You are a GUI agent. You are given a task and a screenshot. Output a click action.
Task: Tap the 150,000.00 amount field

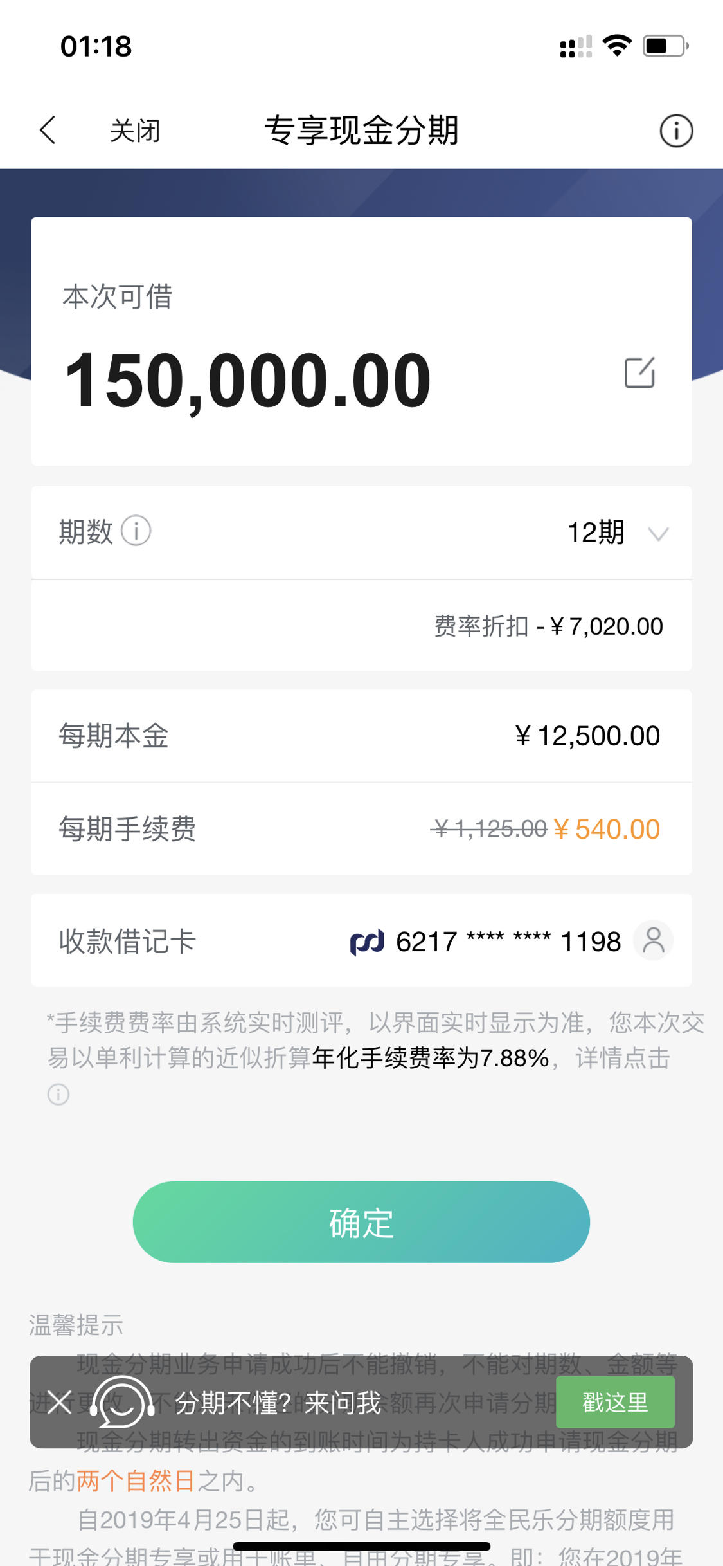click(247, 381)
